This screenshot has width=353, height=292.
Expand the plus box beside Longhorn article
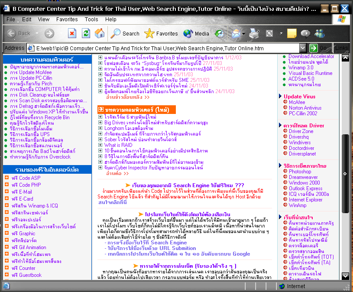point(100,128)
